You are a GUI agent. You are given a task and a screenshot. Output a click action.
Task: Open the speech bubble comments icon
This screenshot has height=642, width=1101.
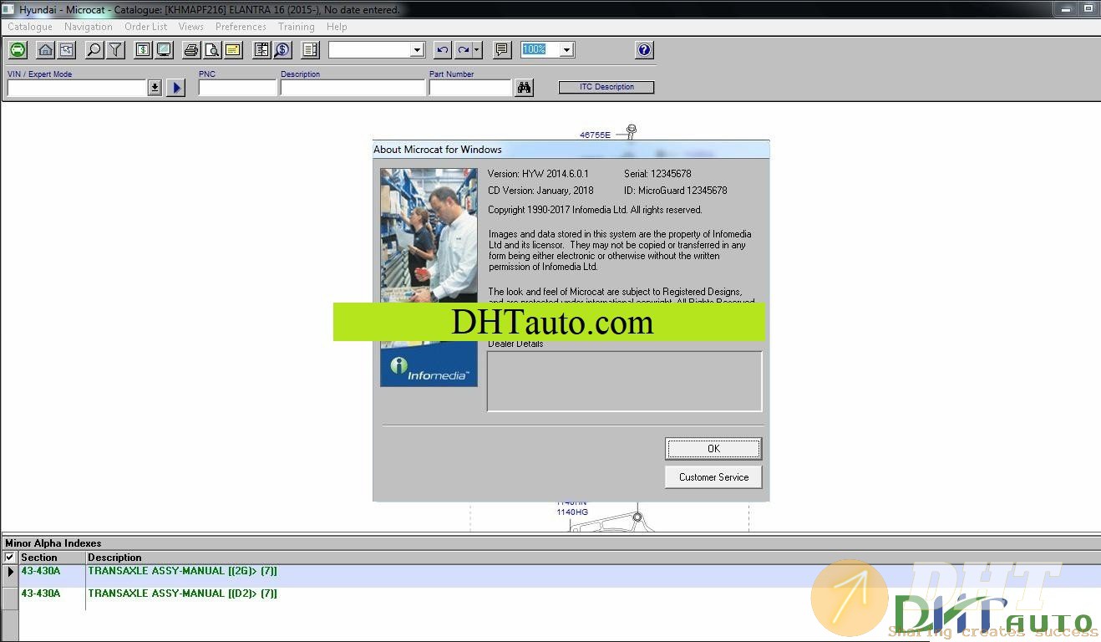(x=501, y=50)
